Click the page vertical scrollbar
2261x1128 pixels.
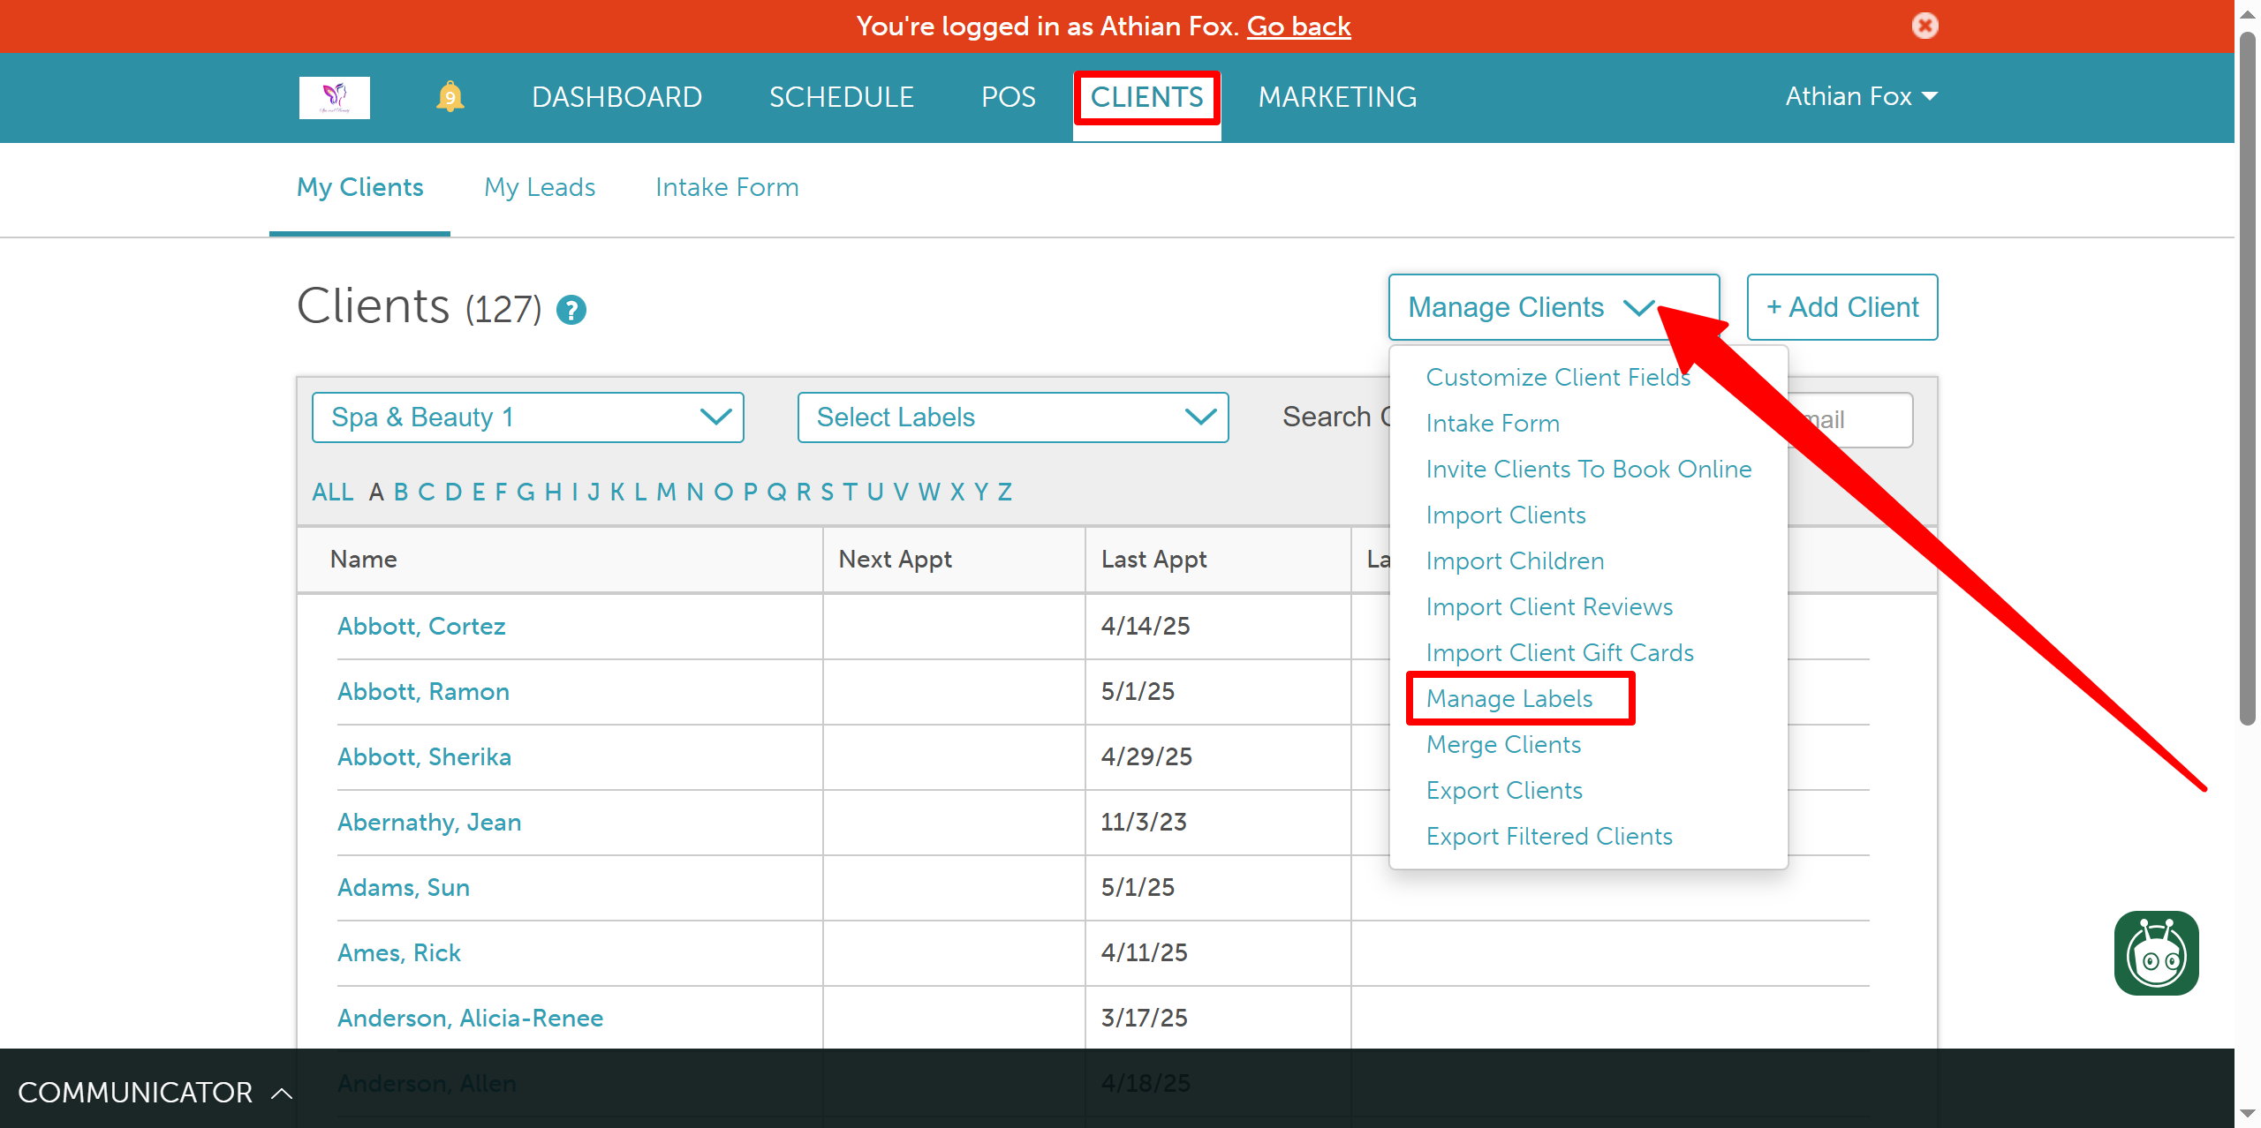2247,380
